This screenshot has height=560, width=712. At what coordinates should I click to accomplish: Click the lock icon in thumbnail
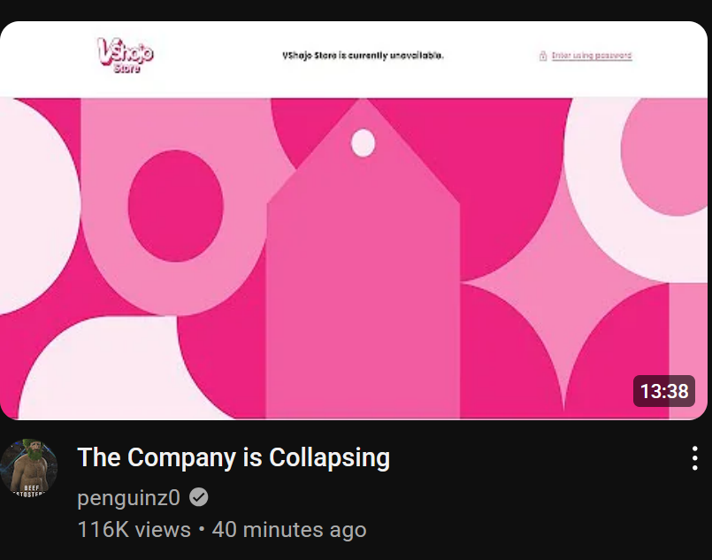pyautogui.click(x=543, y=56)
